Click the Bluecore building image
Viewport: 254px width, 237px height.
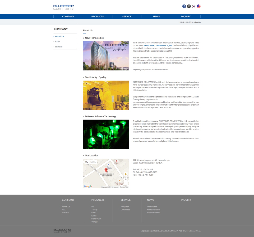click(106, 56)
